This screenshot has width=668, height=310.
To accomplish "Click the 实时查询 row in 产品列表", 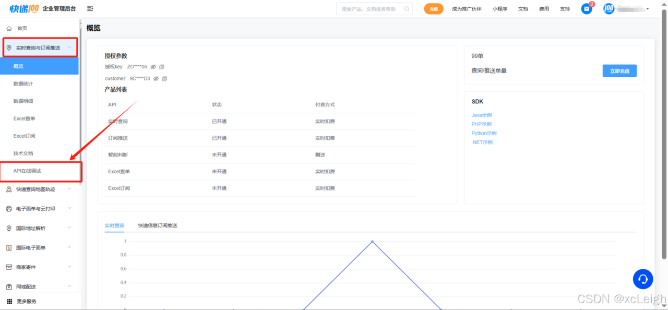I will point(260,121).
